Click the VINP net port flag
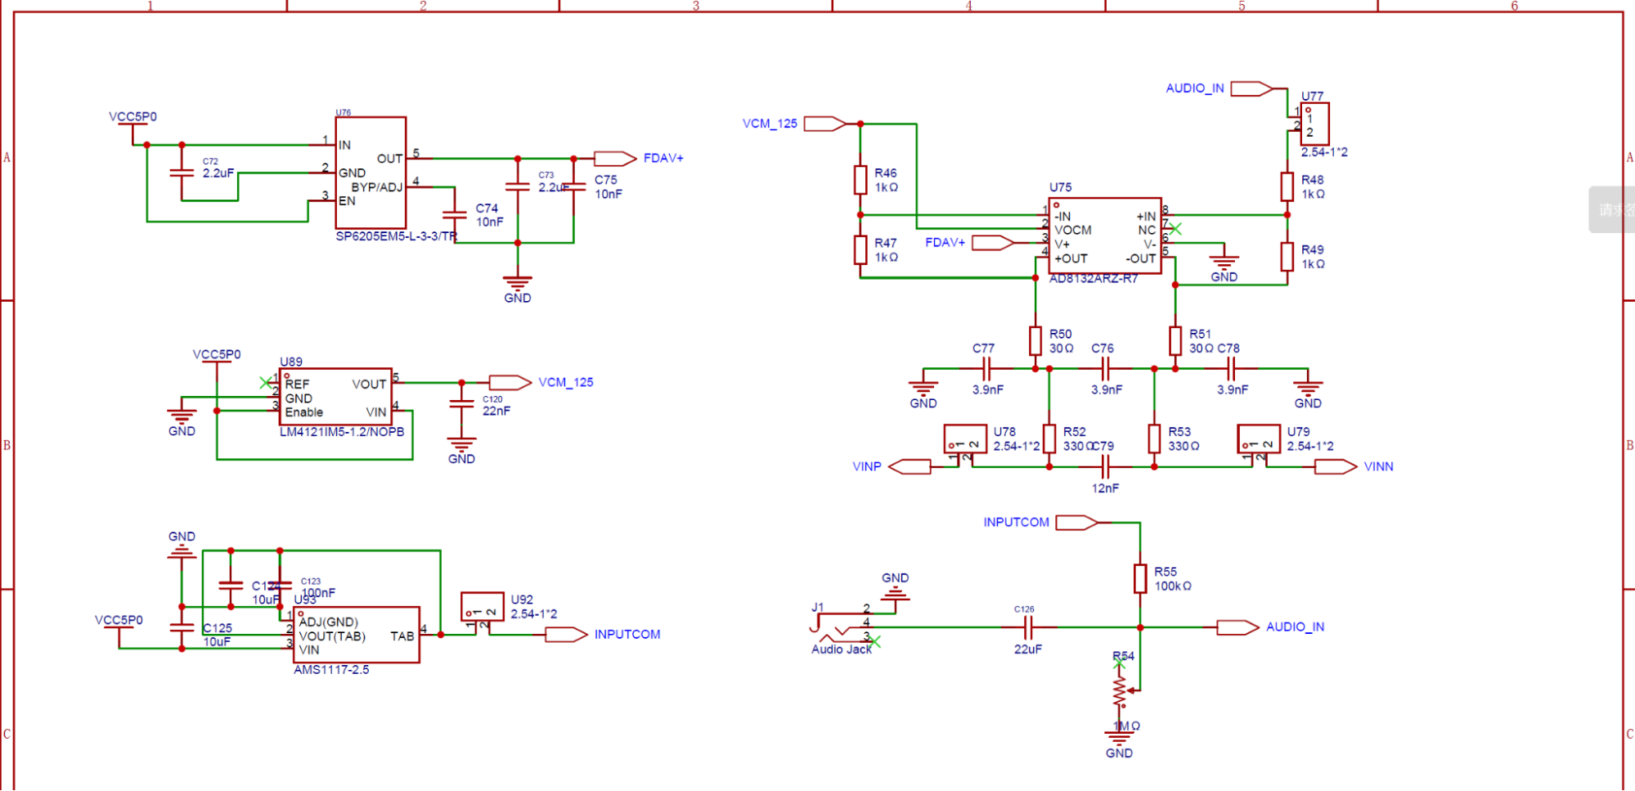 [910, 467]
